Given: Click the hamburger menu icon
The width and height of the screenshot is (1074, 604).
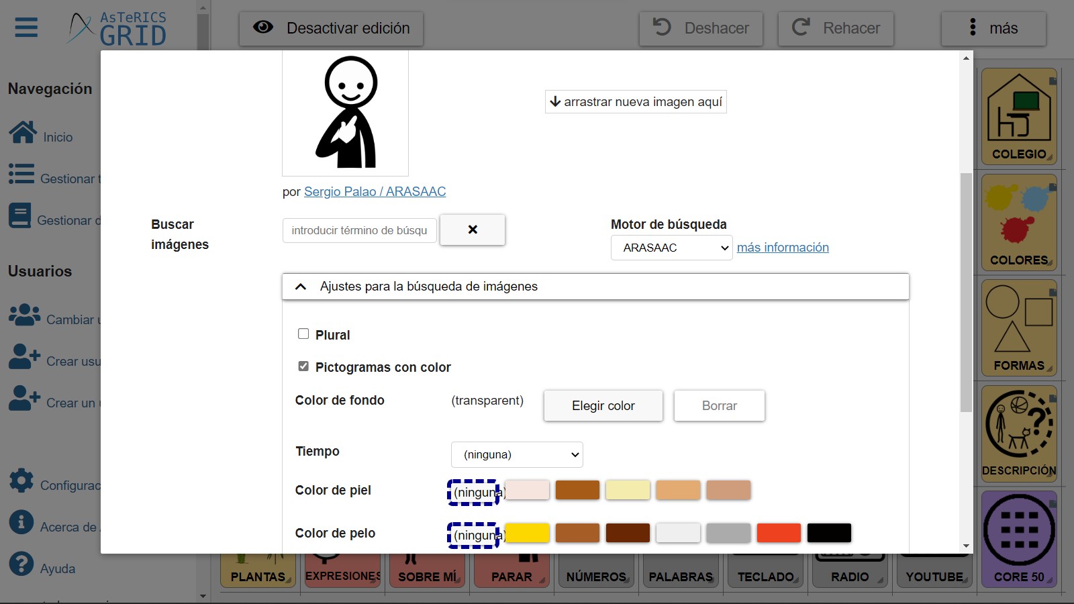Looking at the screenshot, I should pyautogui.click(x=26, y=28).
